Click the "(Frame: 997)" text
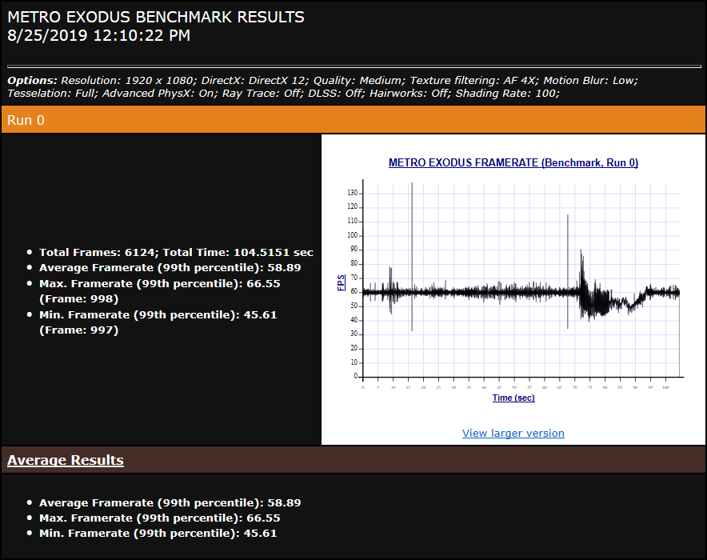Image resolution: width=707 pixels, height=560 pixels. tap(79, 330)
